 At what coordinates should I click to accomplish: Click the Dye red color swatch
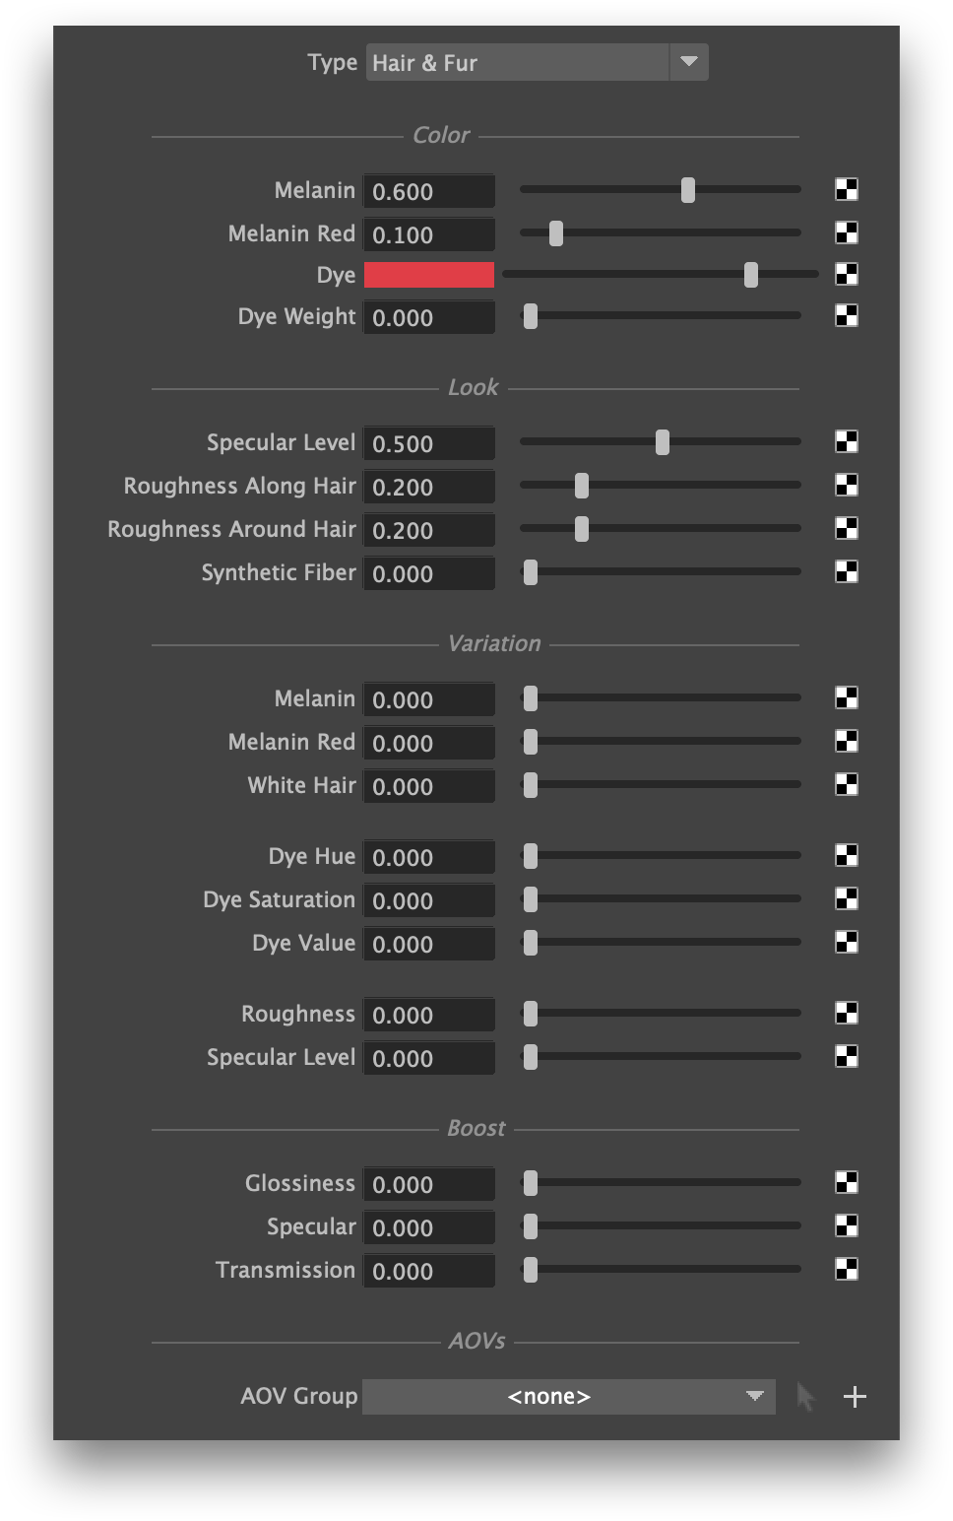pos(429,275)
